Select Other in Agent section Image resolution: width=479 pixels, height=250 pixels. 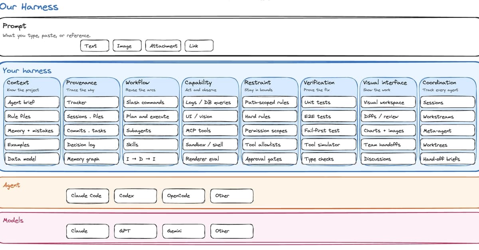(x=232, y=195)
